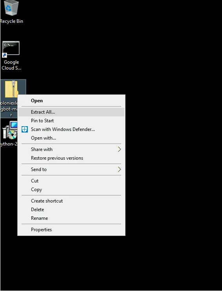Choose Open in the context menu
222x291 pixels.
click(x=71, y=101)
